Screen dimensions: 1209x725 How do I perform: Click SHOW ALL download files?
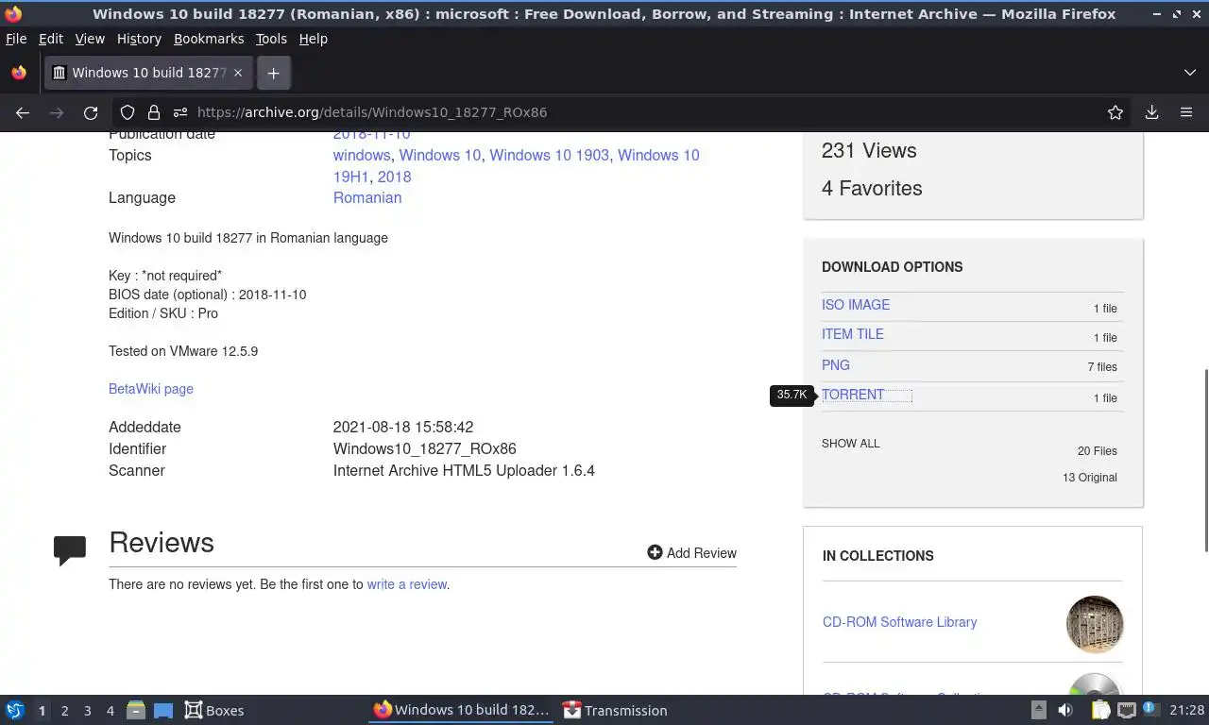(850, 444)
